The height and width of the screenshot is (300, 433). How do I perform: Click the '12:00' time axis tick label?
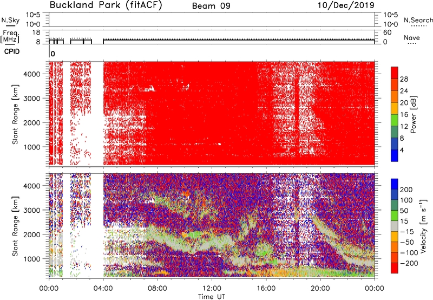(212, 289)
